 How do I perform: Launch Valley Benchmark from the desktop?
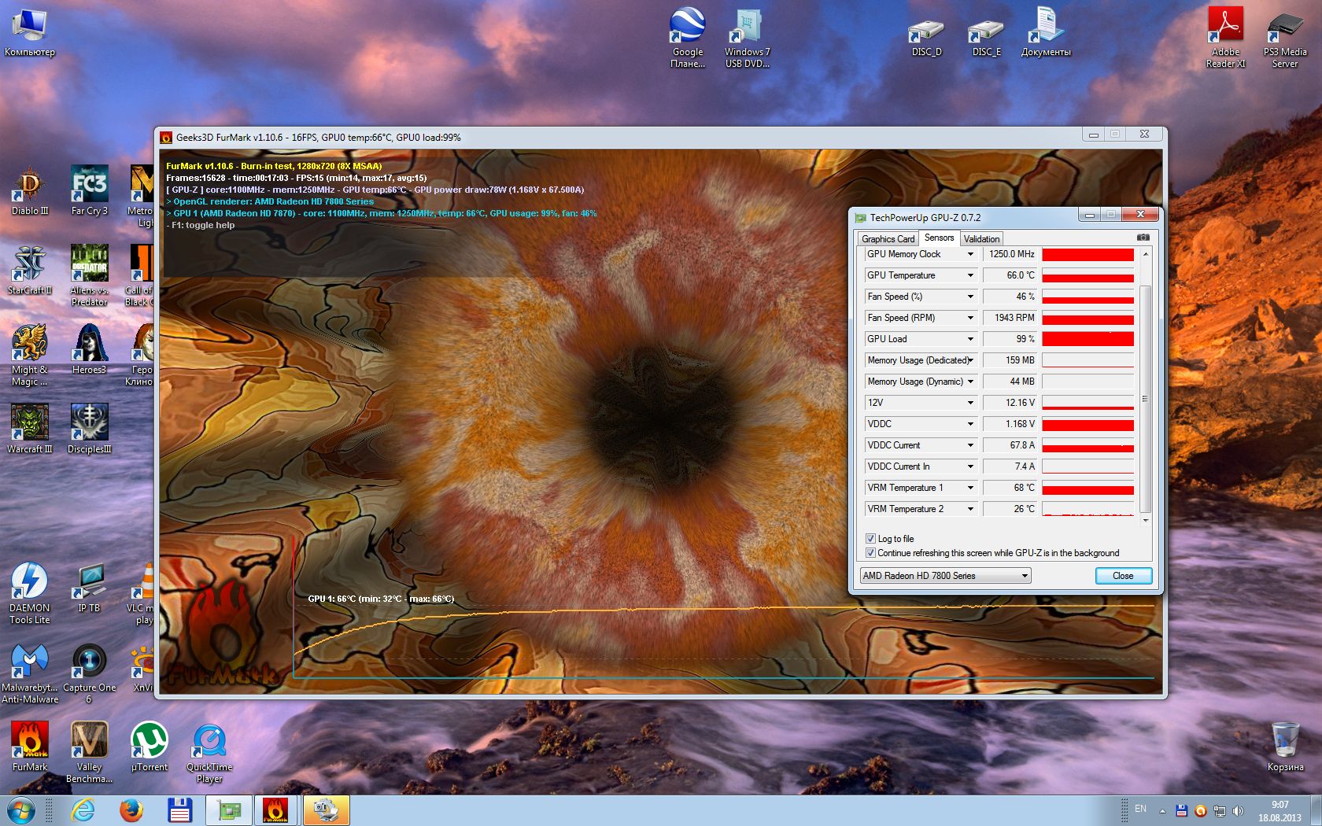coord(89,752)
